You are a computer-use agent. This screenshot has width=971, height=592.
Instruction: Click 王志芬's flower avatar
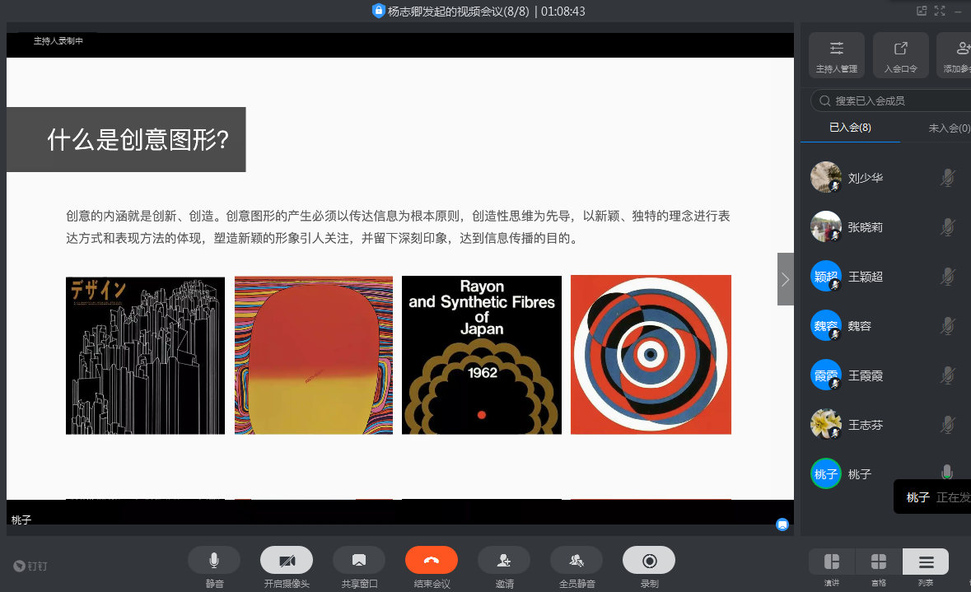[x=825, y=424]
